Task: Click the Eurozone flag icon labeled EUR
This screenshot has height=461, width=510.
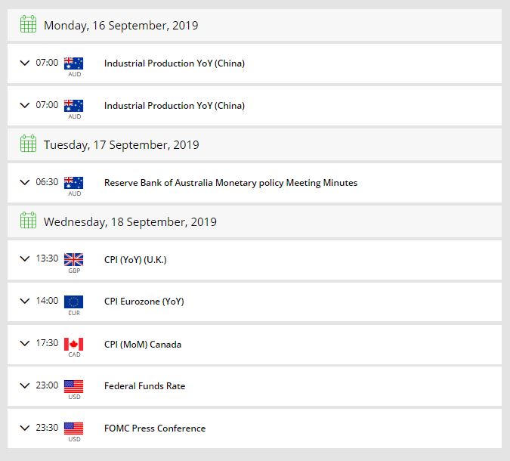Action: [x=73, y=302]
